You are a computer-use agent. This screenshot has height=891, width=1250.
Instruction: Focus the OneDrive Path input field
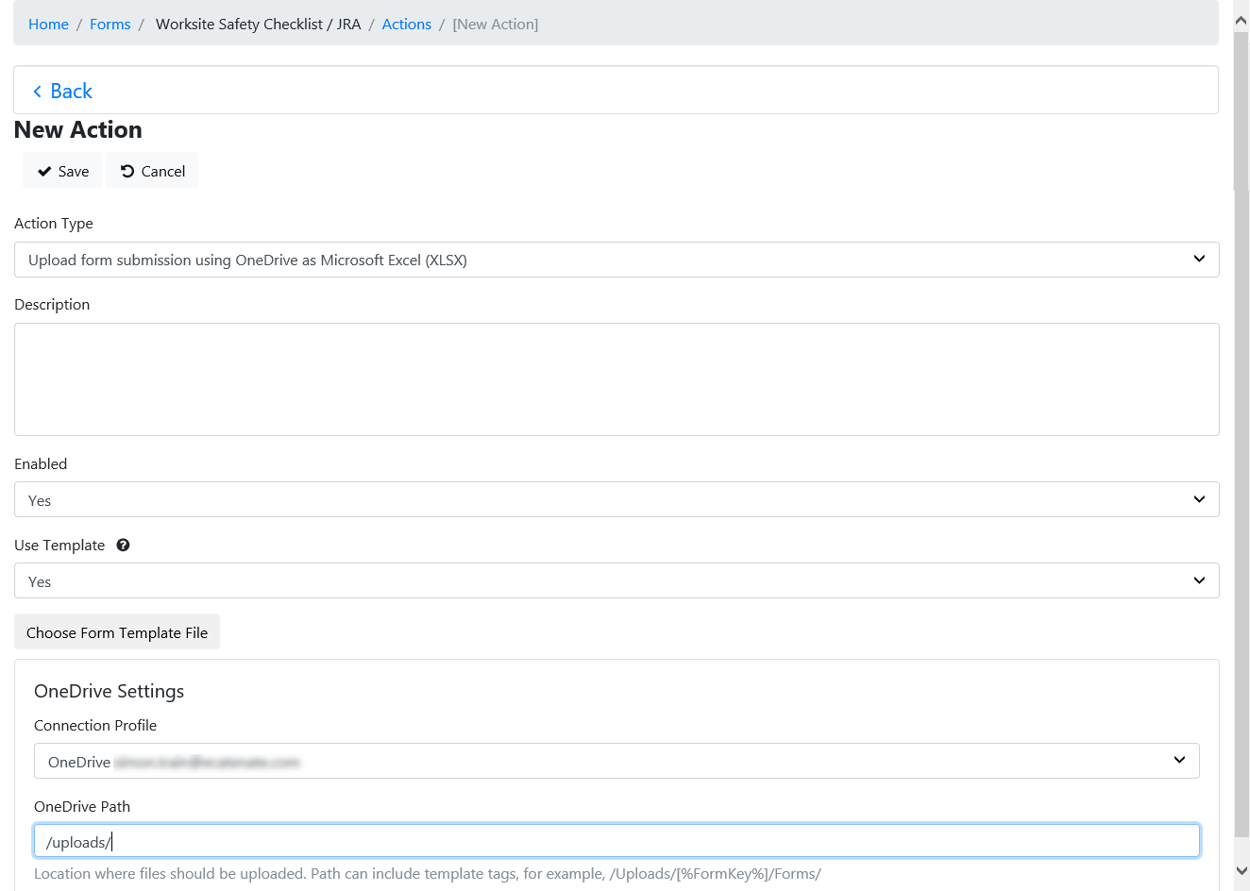pyautogui.click(x=616, y=842)
